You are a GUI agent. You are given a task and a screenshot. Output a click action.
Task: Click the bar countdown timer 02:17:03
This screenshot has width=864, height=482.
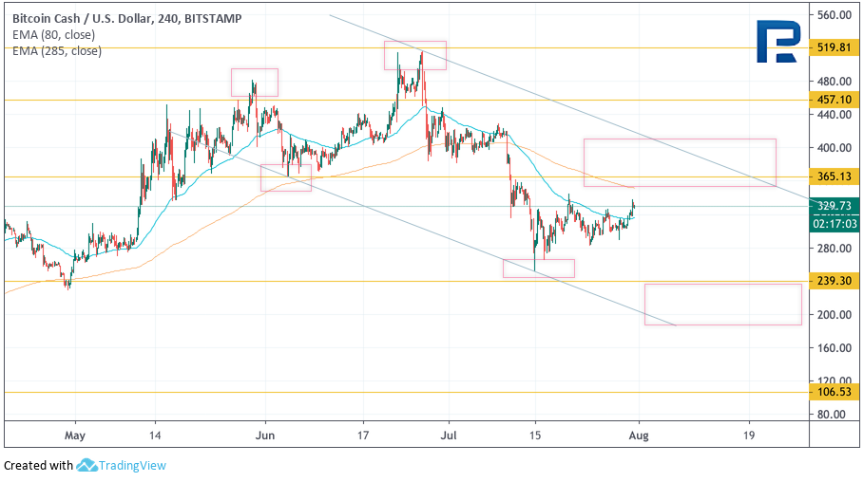click(833, 224)
